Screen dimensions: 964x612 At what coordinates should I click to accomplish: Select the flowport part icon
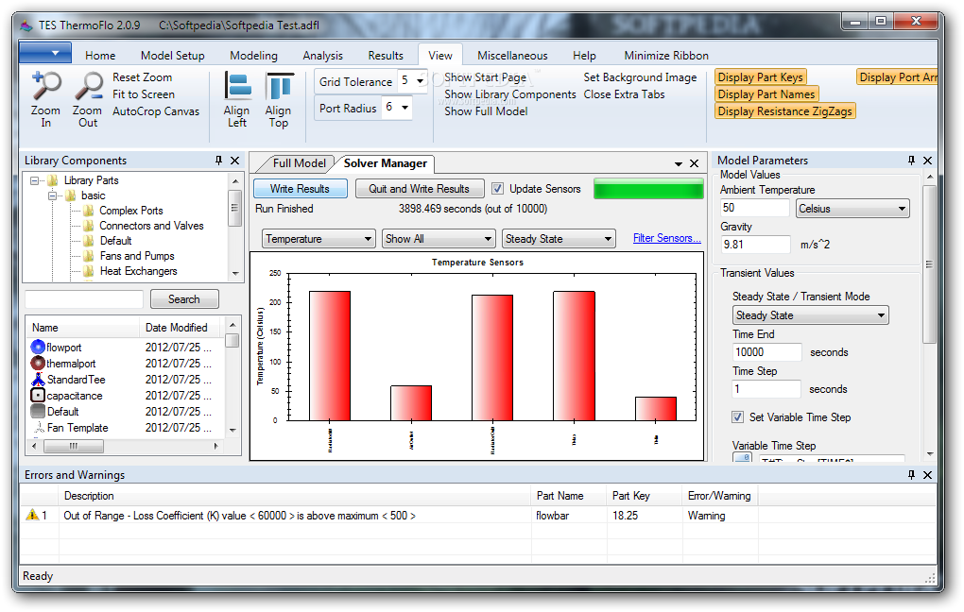click(x=38, y=348)
